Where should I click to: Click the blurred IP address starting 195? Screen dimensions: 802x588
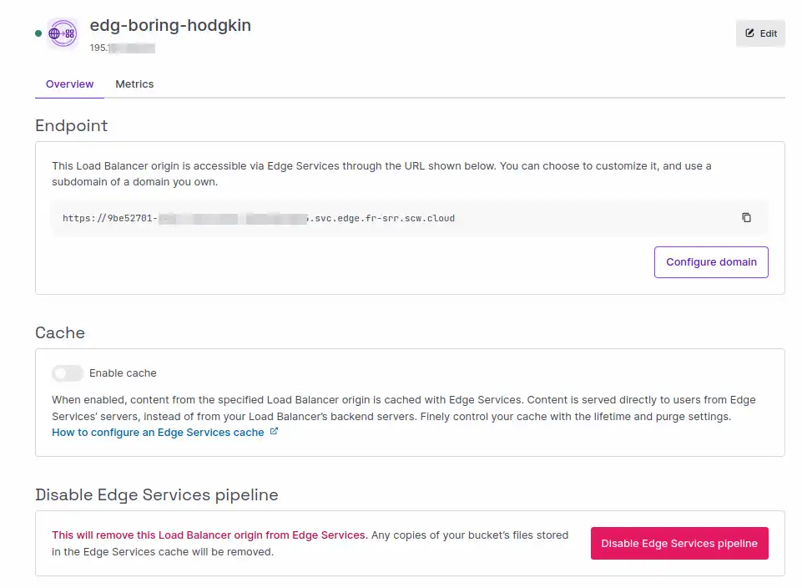(122, 48)
